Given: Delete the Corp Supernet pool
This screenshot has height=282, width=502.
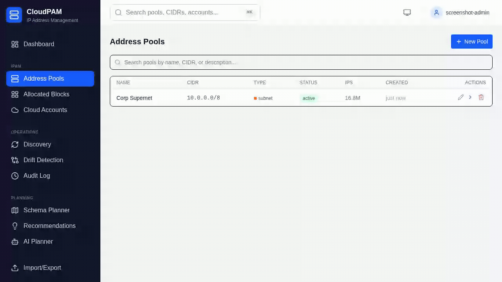Looking at the screenshot, I should click(x=481, y=98).
